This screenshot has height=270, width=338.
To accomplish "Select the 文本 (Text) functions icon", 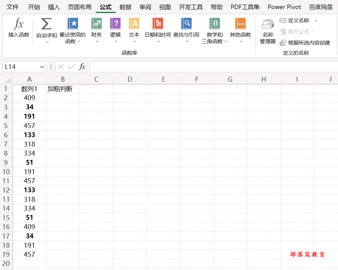I will 134,28.
